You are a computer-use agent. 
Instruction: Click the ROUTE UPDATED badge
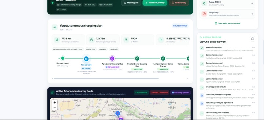(x=180, y=26)
